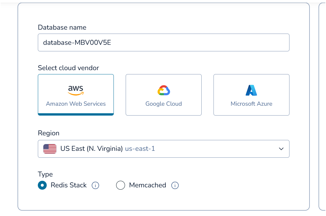Switch to the Google Cloud vendor label

pyautogui.click(x=163, y=104)
